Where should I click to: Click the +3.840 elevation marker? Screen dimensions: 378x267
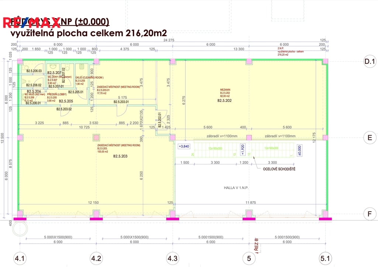click(183, 146)
